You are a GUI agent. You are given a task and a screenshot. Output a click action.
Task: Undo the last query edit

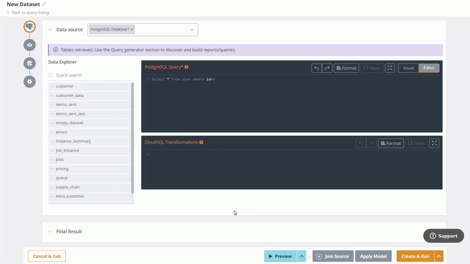(x=317, y=68)
